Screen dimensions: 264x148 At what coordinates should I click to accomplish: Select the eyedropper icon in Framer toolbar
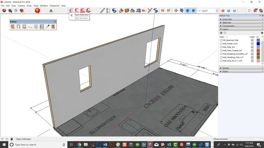(x=48, y=27)
